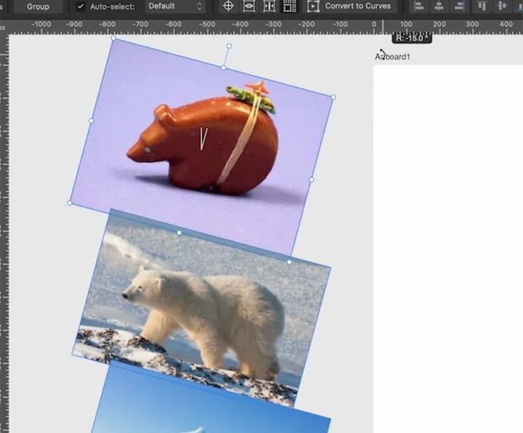Toggle transform objects separately icon
Image resolution: width=523 pixels, height=433 pixels.
point(289,7)
